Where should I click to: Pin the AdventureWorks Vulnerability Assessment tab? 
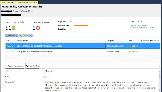[x=34, y=2]
